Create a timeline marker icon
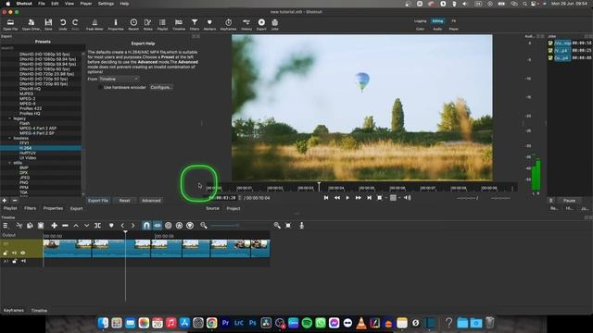 111,226
